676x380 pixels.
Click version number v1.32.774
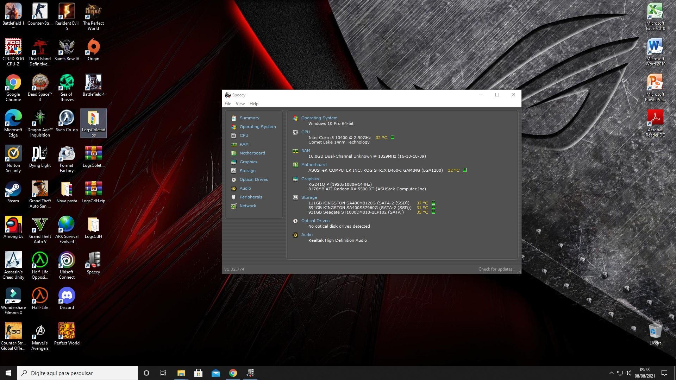(x=234, y=269)
